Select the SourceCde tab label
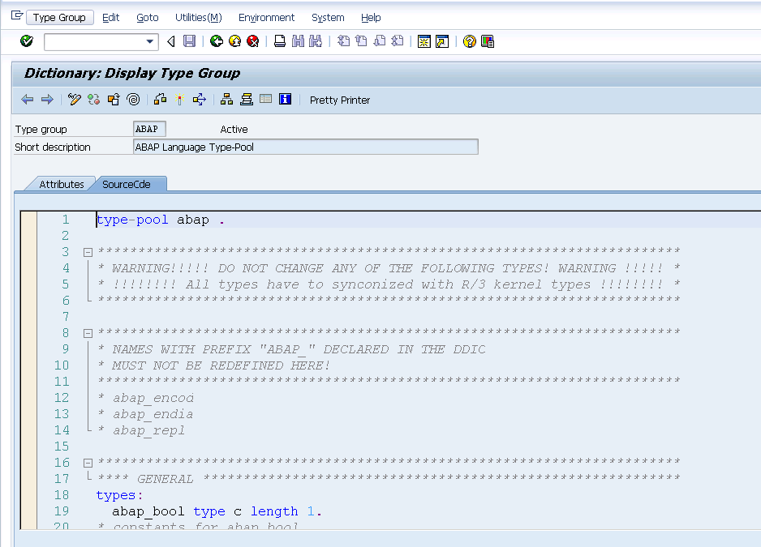Image resolution: width=761 pixels, height=547 pixels. [127, 184]
